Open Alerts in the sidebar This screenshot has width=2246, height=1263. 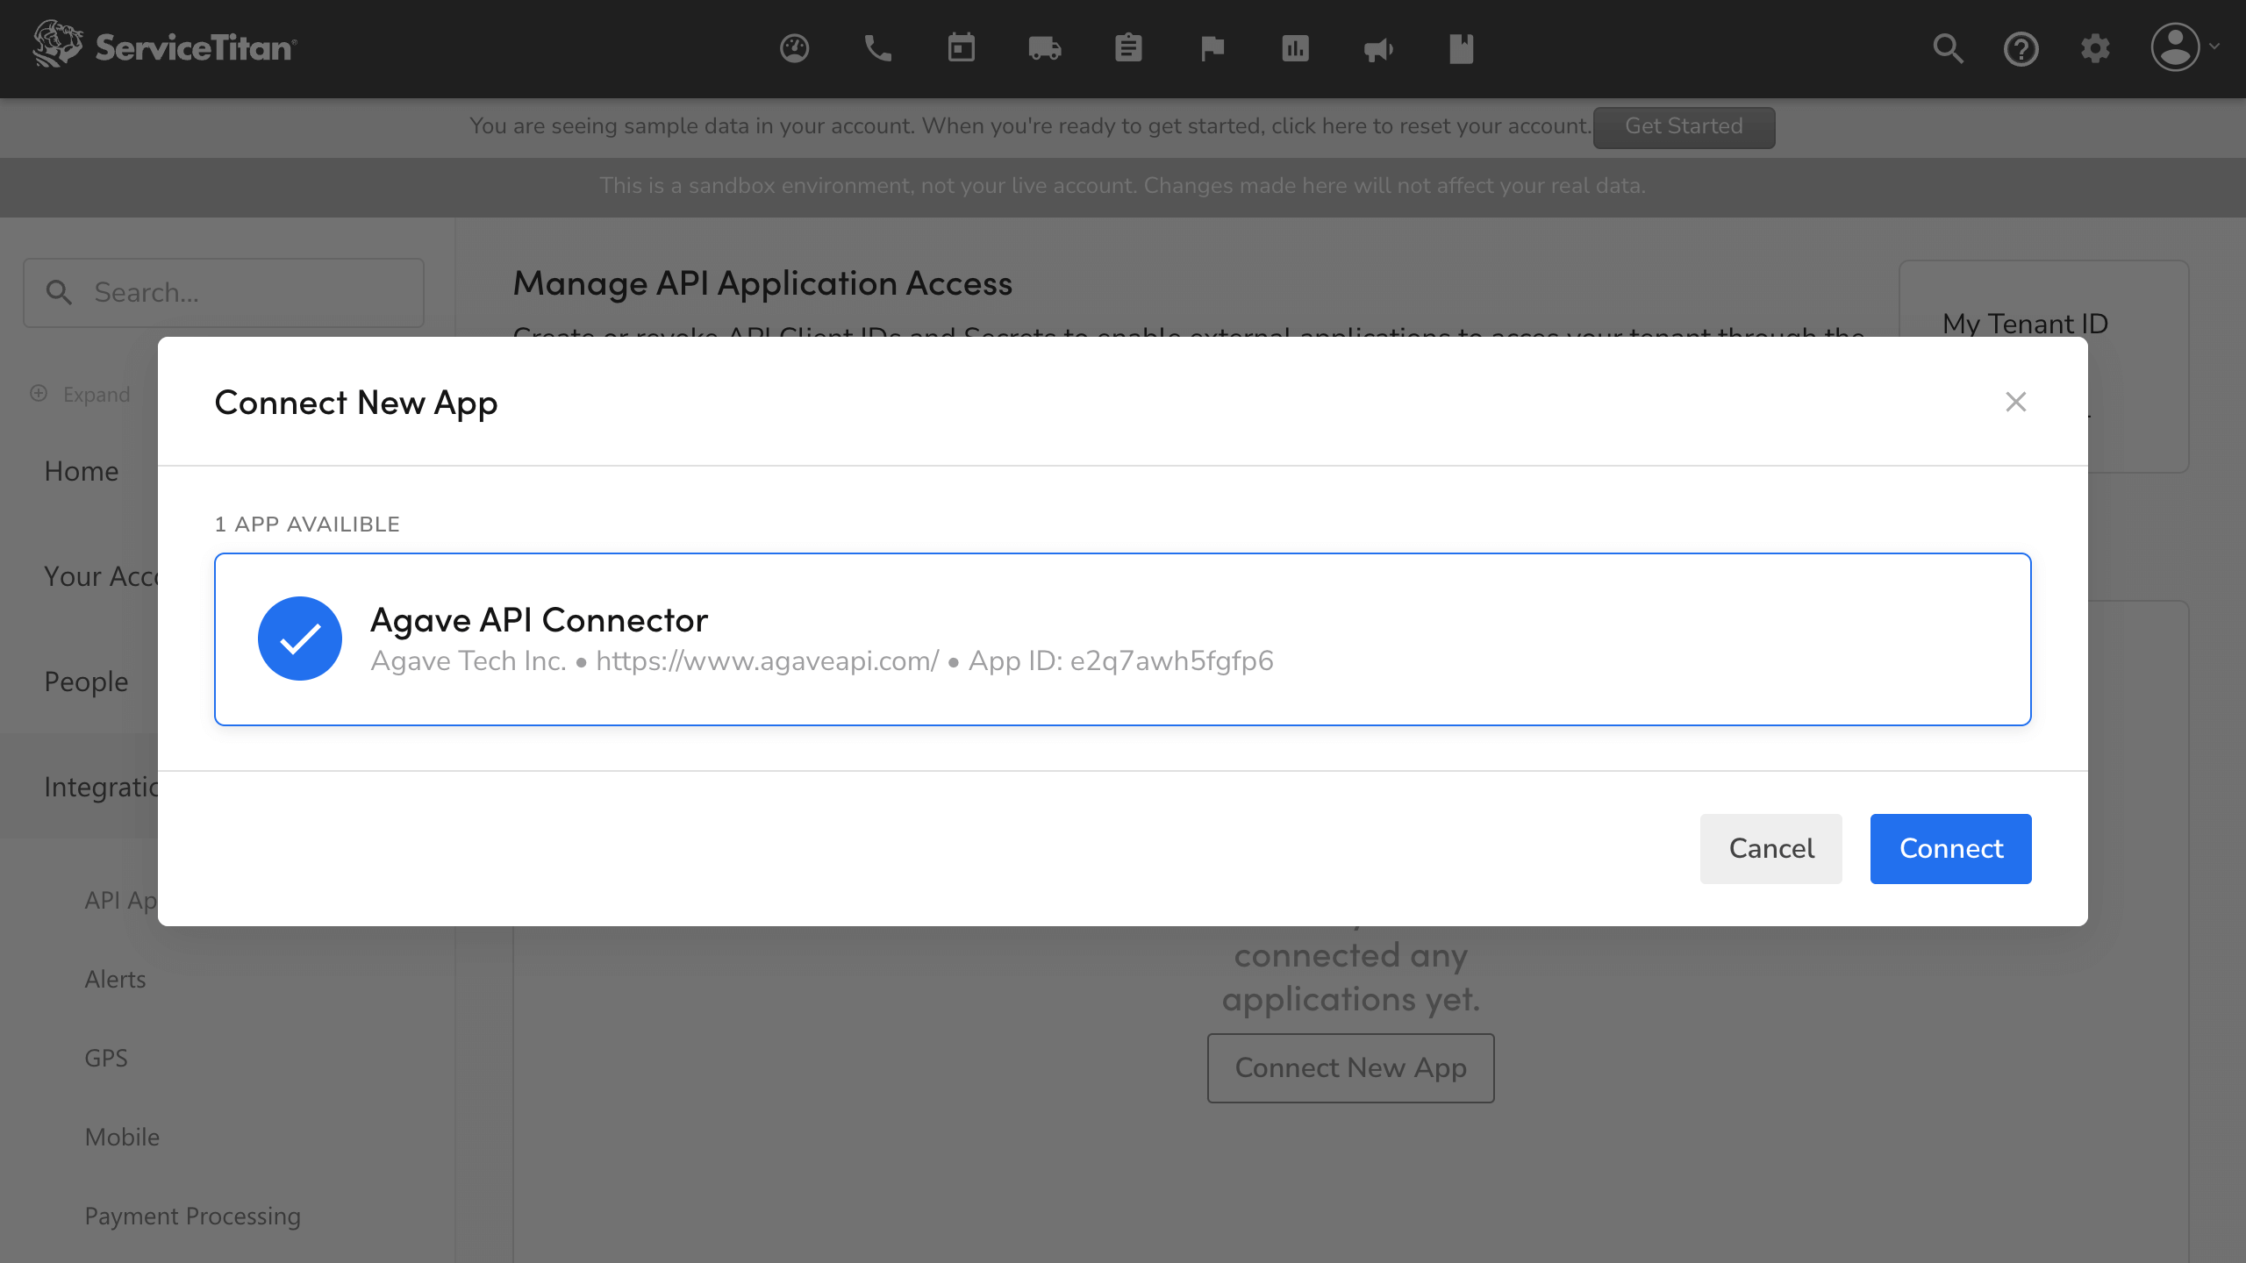tap(116, 980)
